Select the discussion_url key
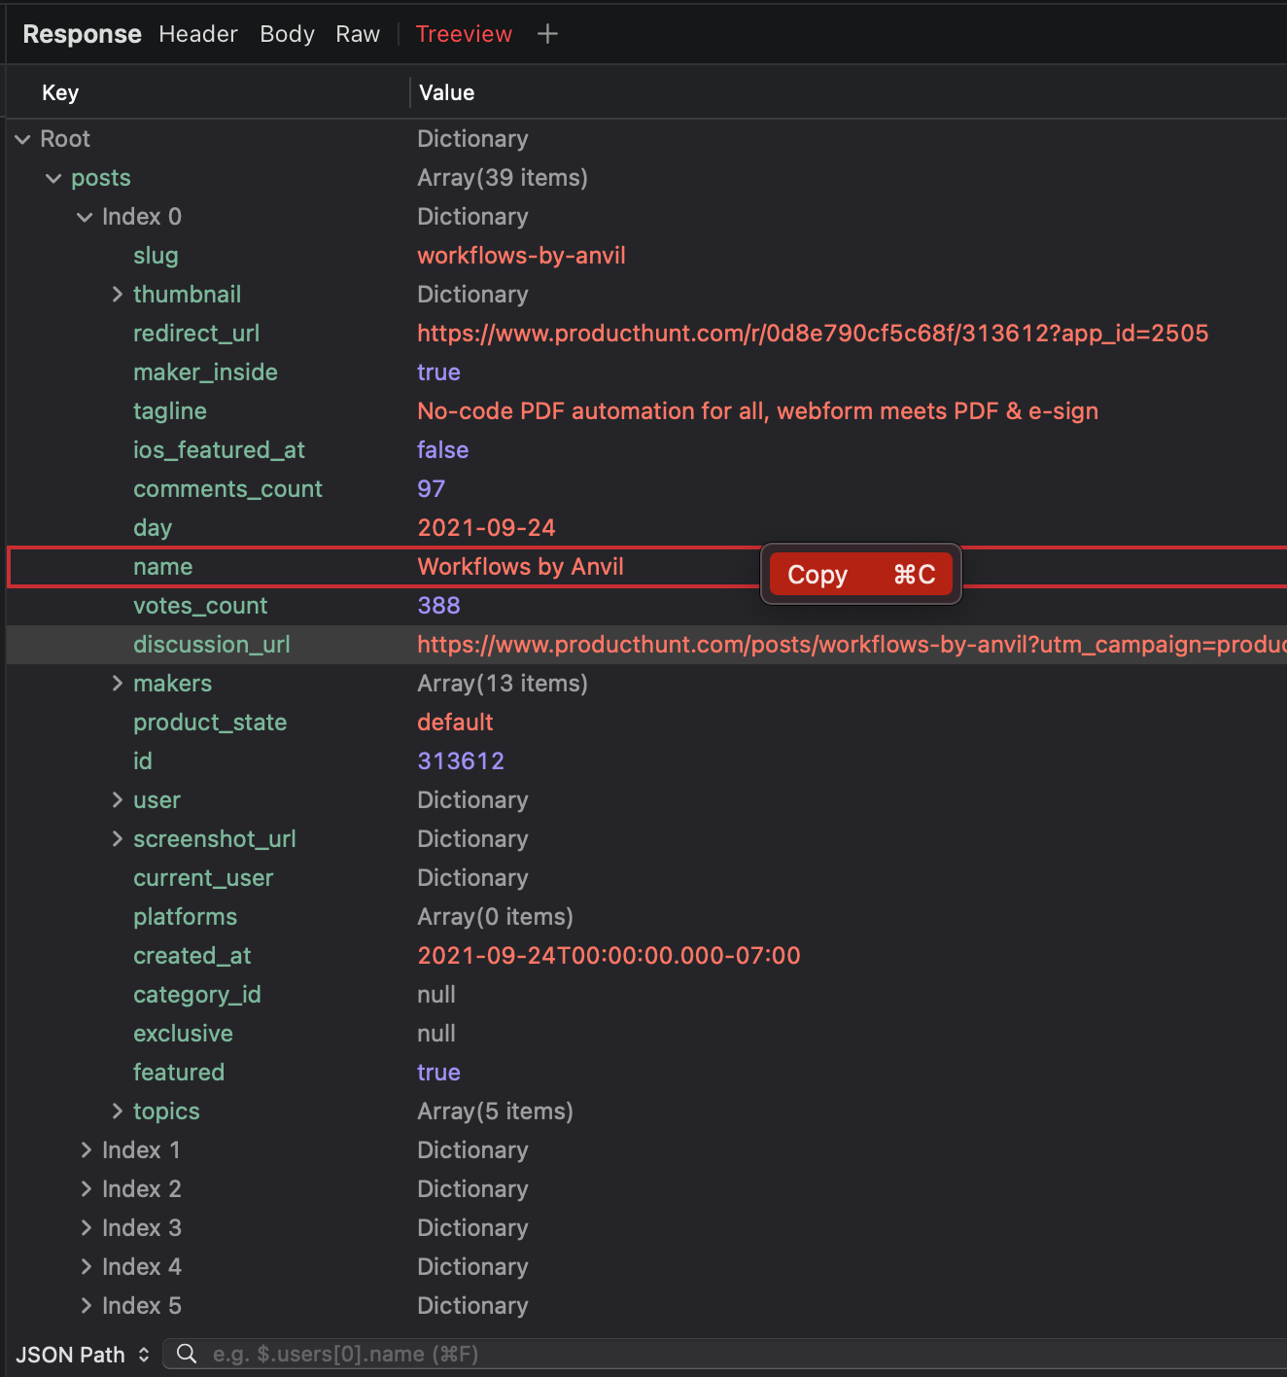Screen dimensions: 1287x1377 coord(212,645)
